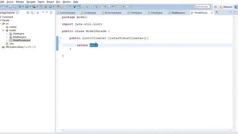Open the Source menu

coord(10,2)
